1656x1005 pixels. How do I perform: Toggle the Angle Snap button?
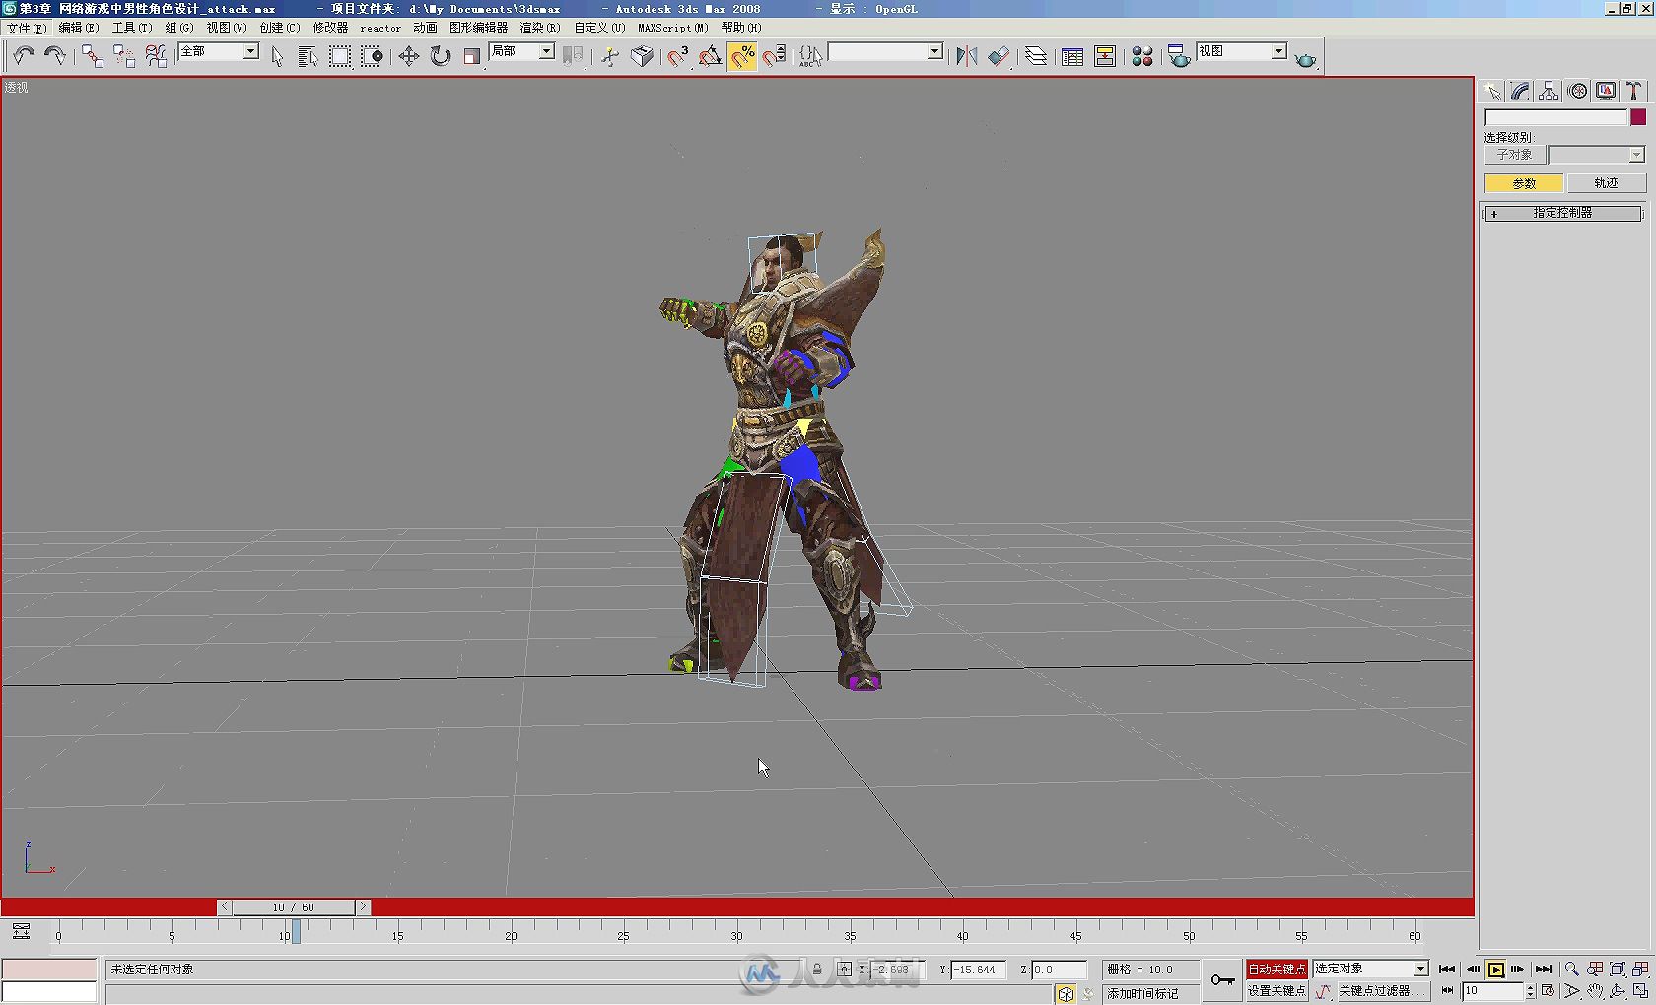(x=710, y=56)
